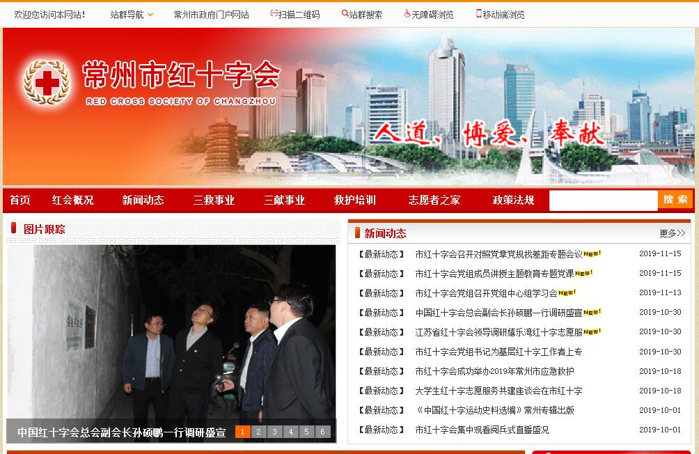Click the orange 搜索 button
Image resolution: width=699 pixels, height=454 pixels.
coord(675,201)
